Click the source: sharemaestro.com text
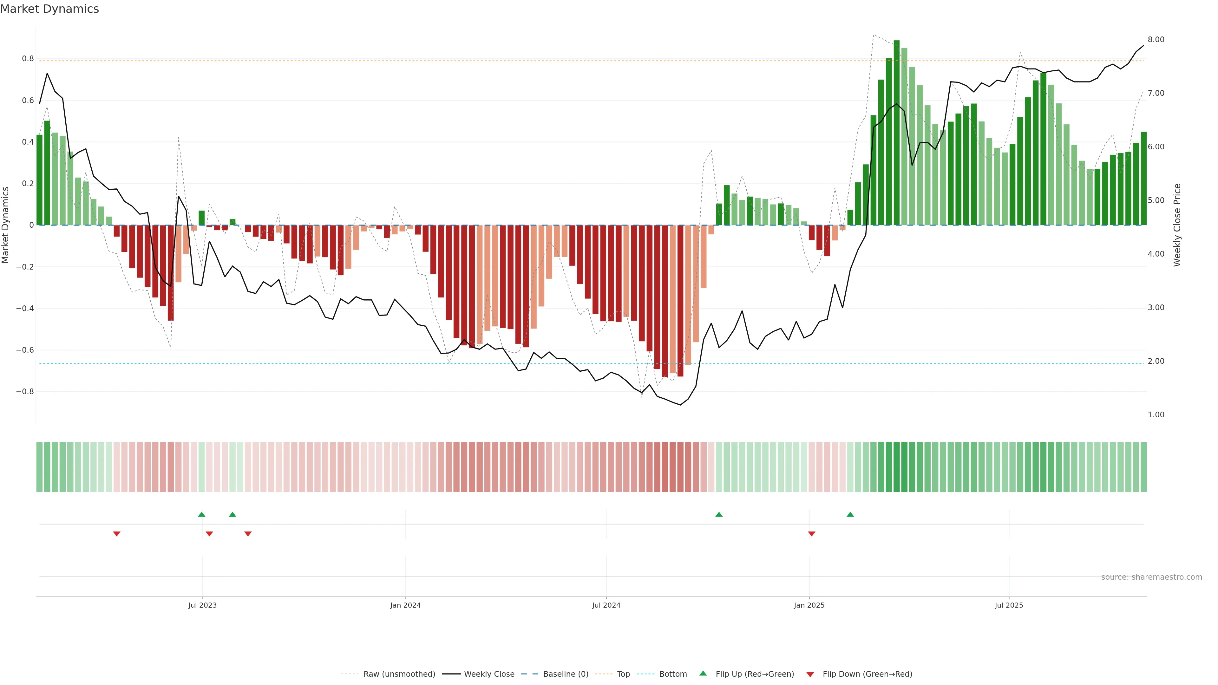1218x685 pixels. [x=1151, y=577]
